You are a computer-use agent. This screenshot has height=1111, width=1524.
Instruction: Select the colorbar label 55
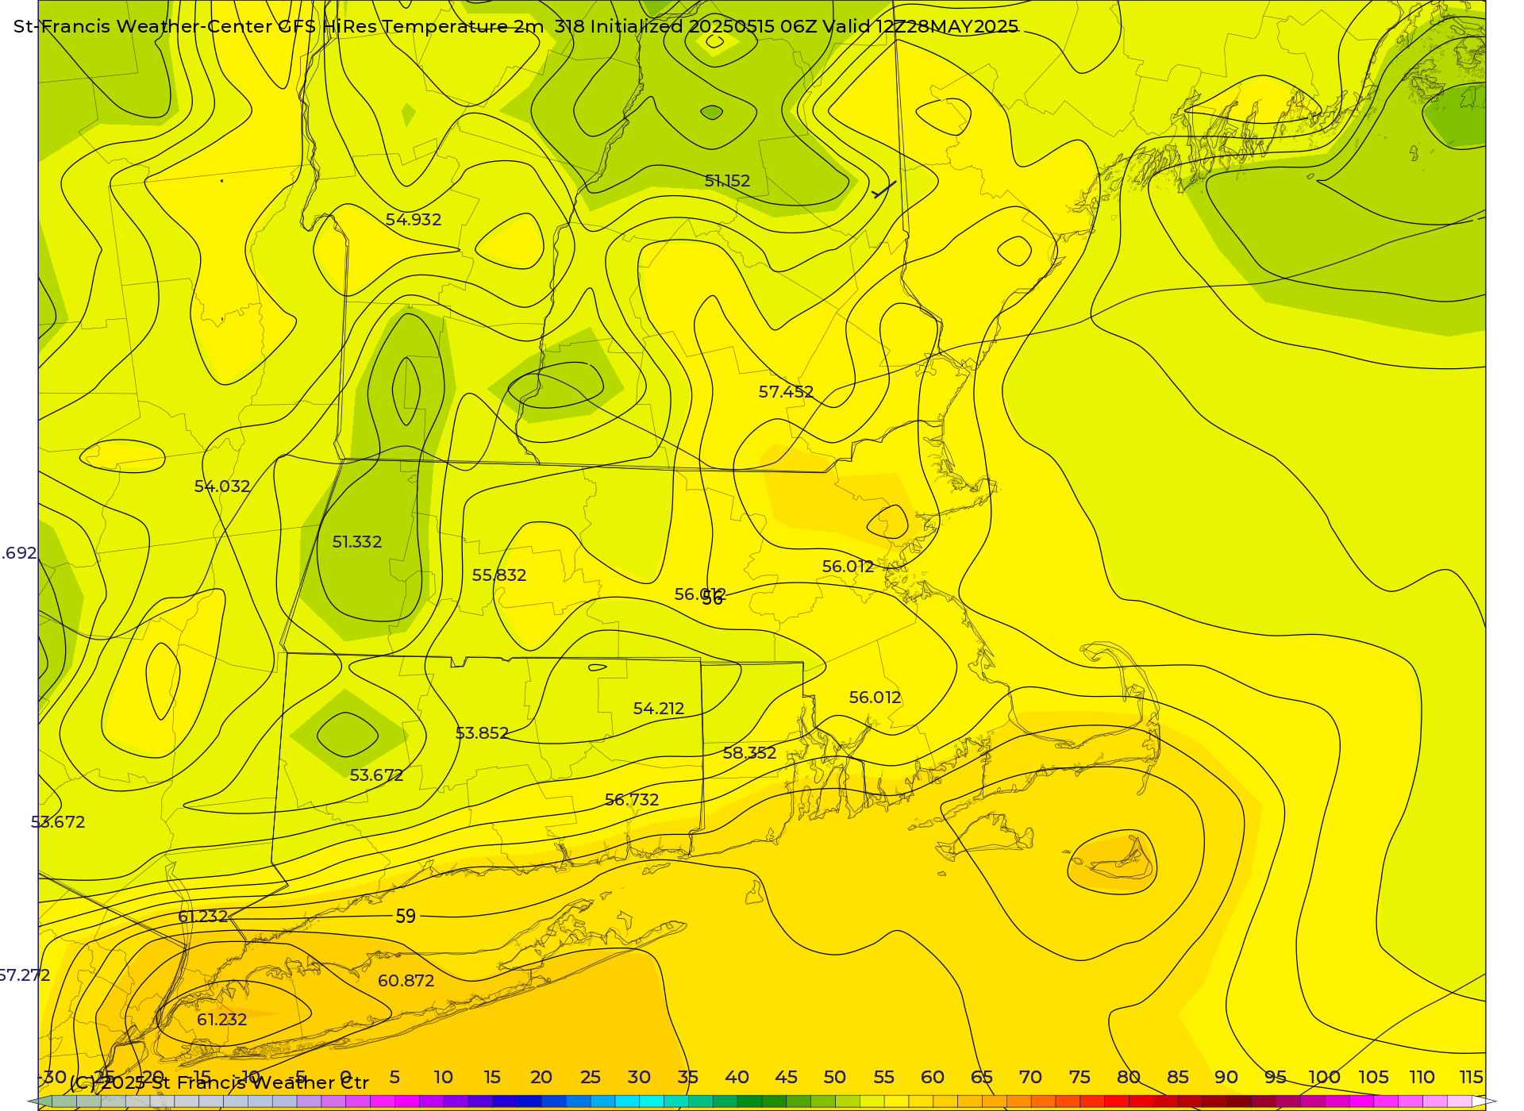point(884,1078)
